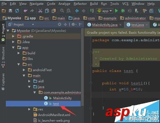Expand aidl folder arrow
The height and width of the screenshot is (123, 160).
(x=29, y=81)
